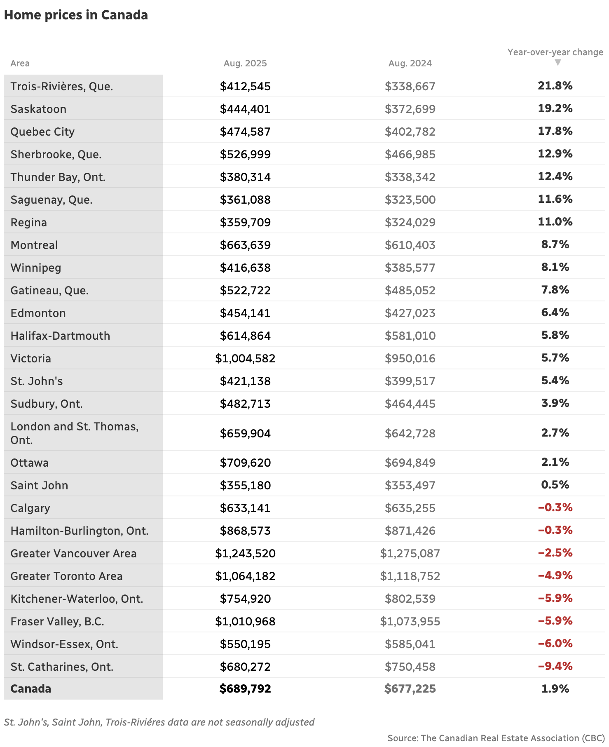
Task: Select the Saskatoon area cell
Action: (x=39, y=109)
